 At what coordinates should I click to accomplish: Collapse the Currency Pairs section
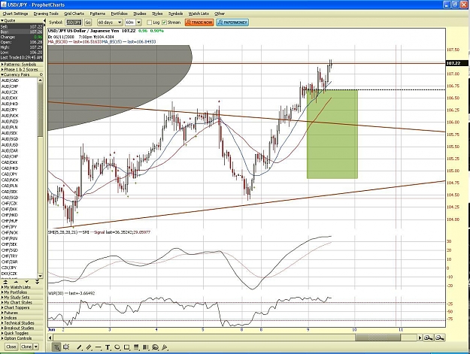point(2,74)
